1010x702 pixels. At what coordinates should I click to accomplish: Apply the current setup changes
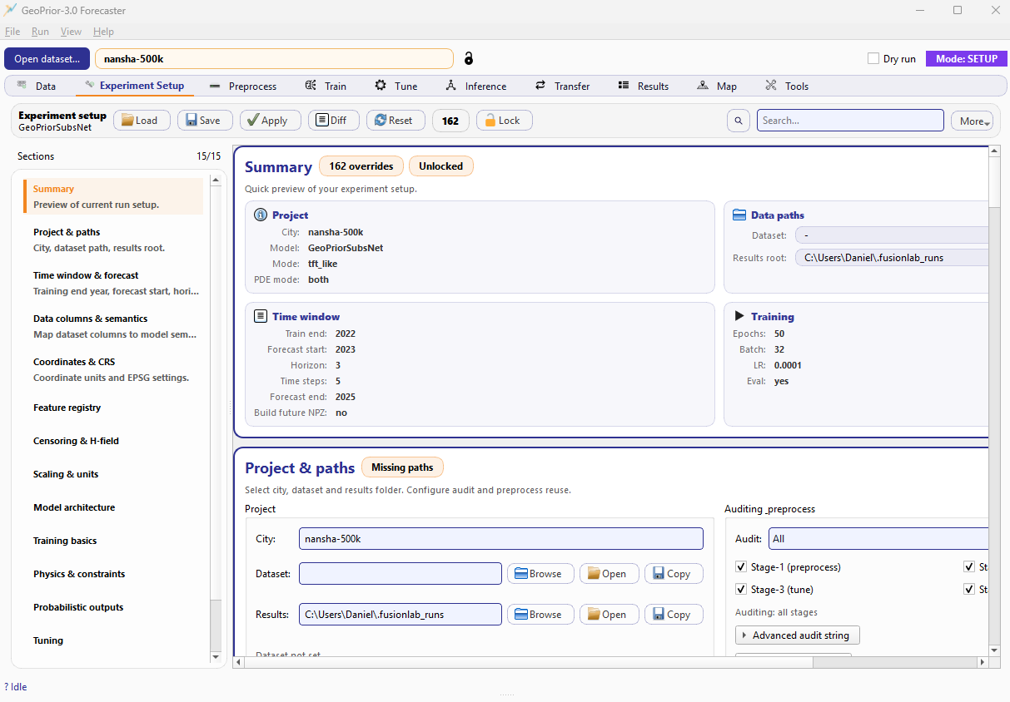point(266,121)
